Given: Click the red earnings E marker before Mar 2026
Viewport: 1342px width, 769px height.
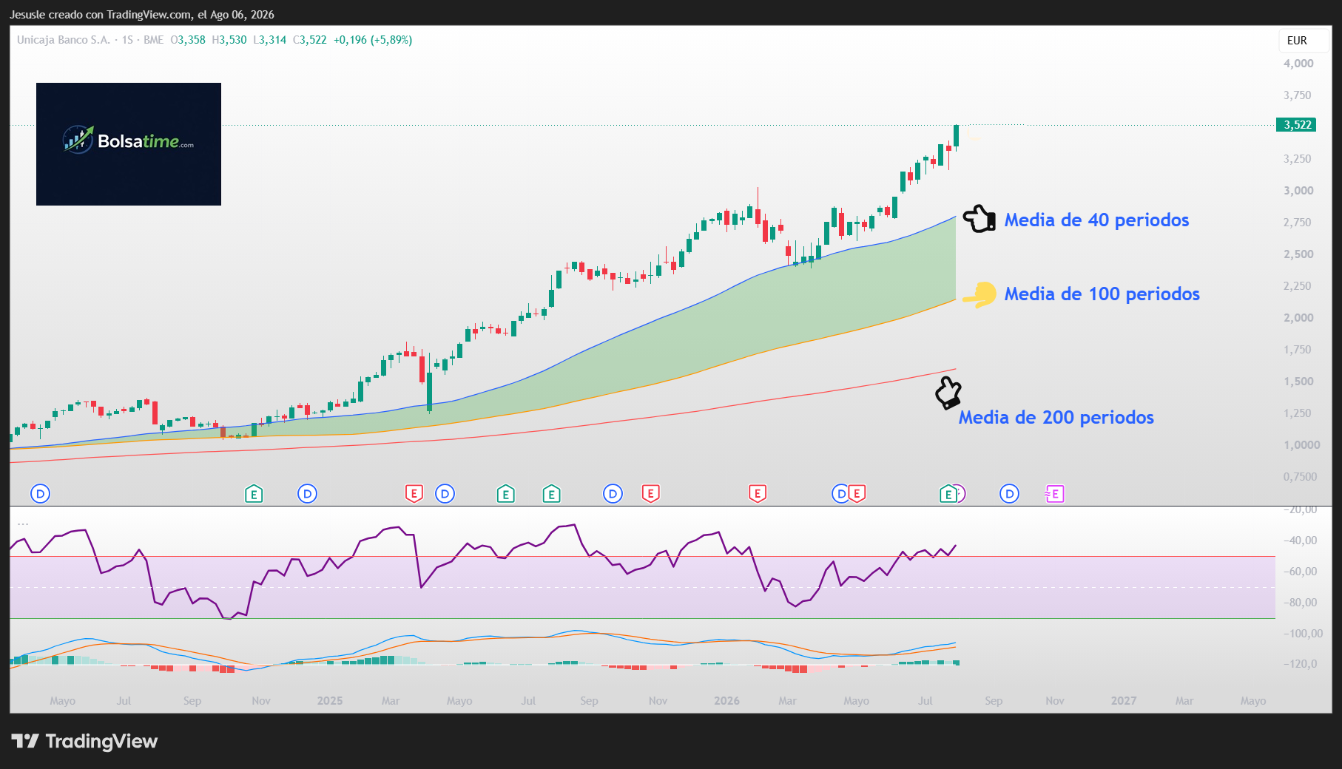Looking at the screenshot, I should point(757,494).
